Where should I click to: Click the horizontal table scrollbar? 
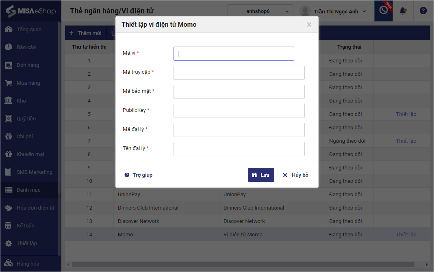click(x=243, y=265)
